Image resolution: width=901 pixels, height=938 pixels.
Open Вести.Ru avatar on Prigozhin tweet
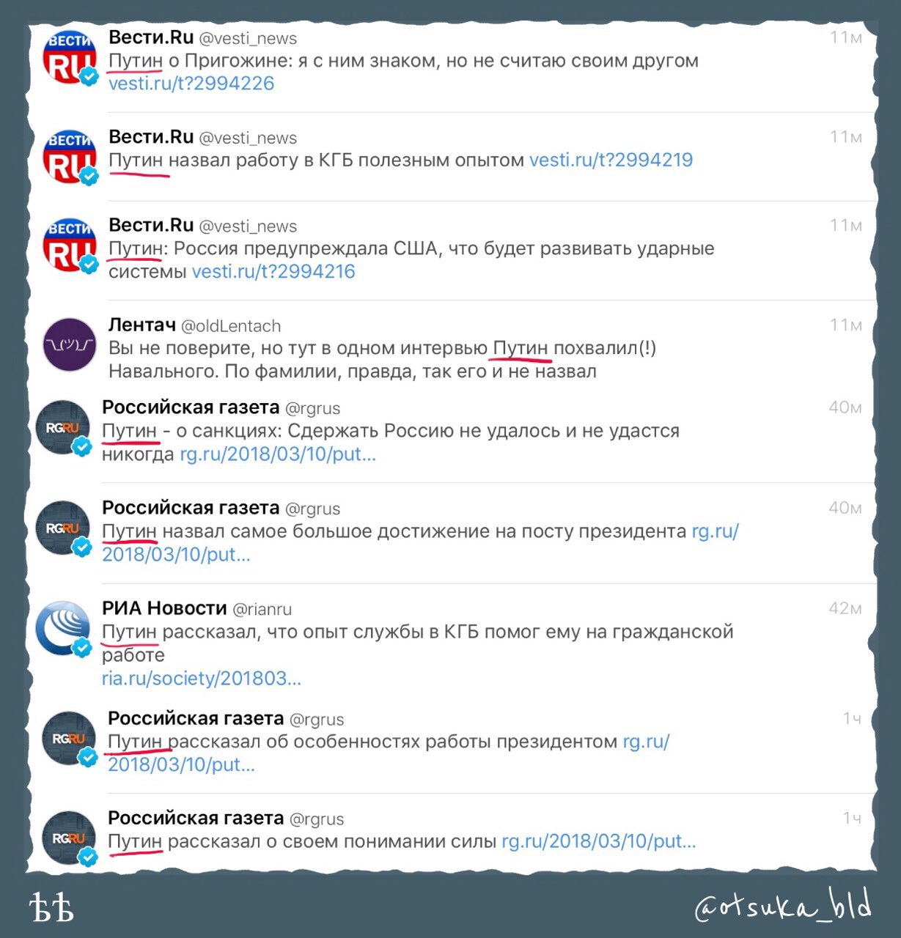pos(70,59)
